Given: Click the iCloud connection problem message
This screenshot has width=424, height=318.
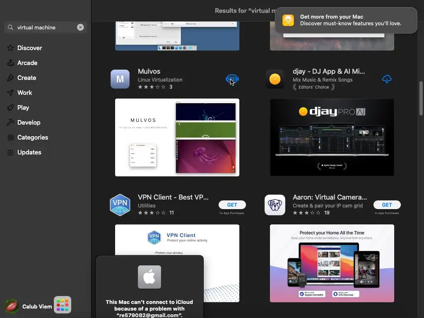Looking at the screenshot, I should pos(149,308).
